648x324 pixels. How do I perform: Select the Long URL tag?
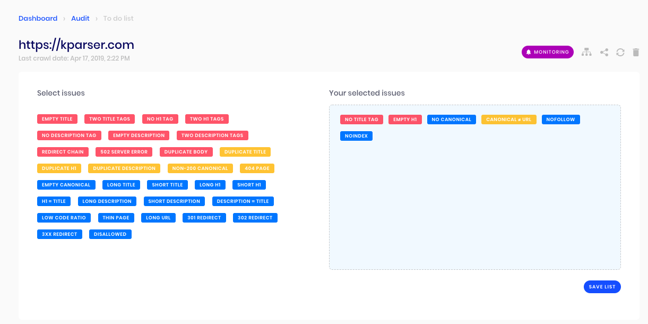(158, 218)
